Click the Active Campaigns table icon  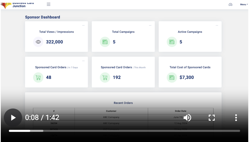click(x=172, y=42)
